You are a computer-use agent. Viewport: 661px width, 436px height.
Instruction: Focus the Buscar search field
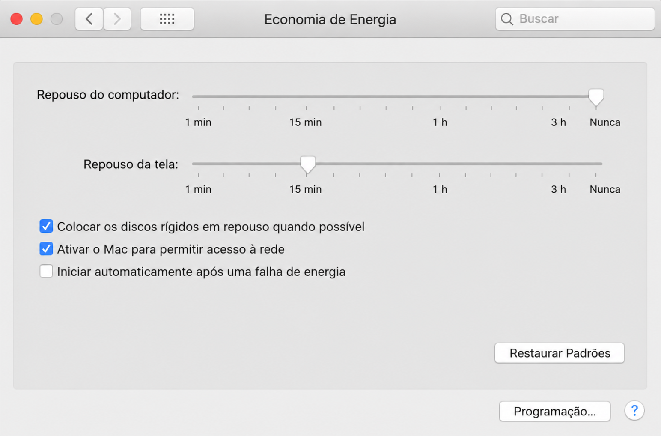pos(575,19)
